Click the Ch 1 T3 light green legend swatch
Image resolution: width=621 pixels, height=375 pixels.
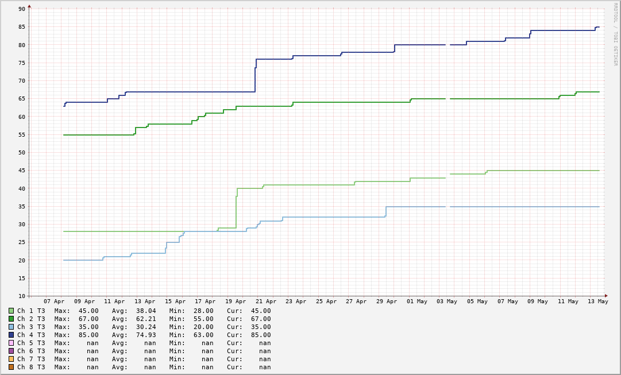[x=11, y=311]
